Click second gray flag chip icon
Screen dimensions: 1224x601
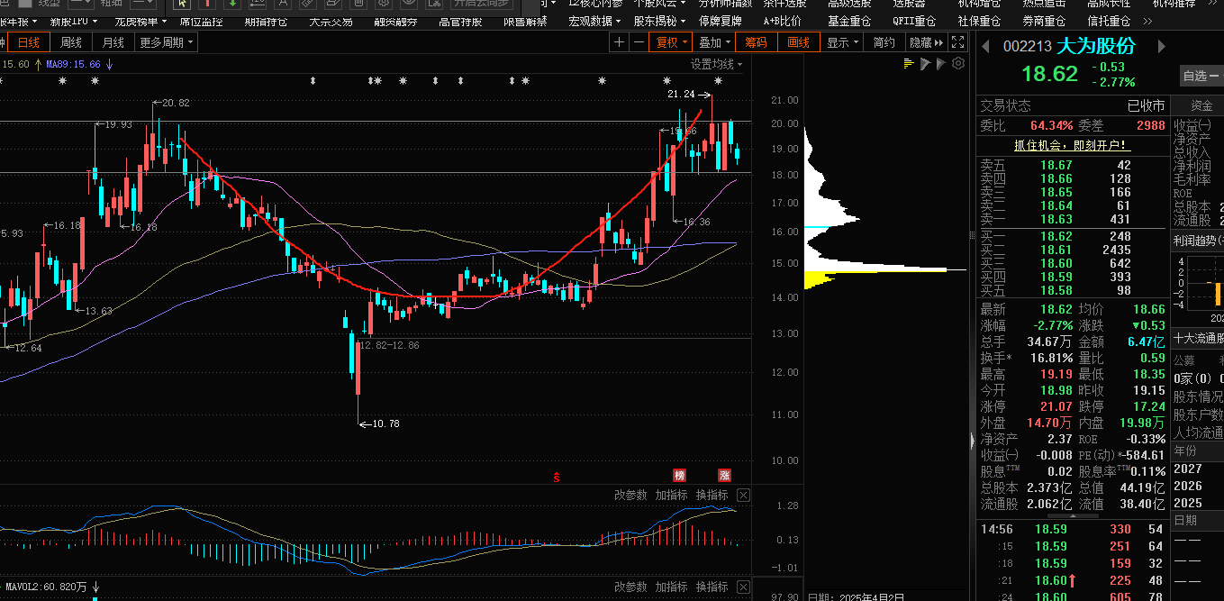(x=941, y=63)
